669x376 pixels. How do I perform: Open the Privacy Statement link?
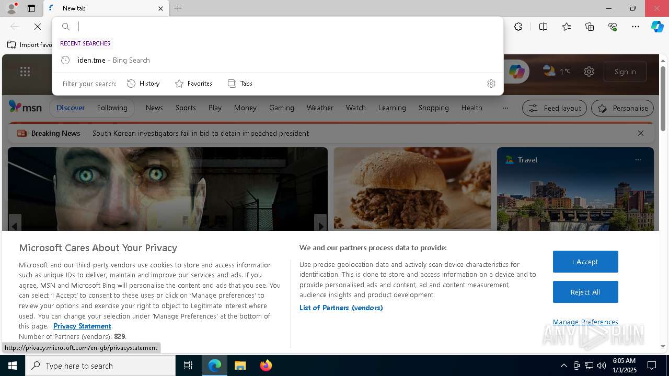(x=82, y=326)
